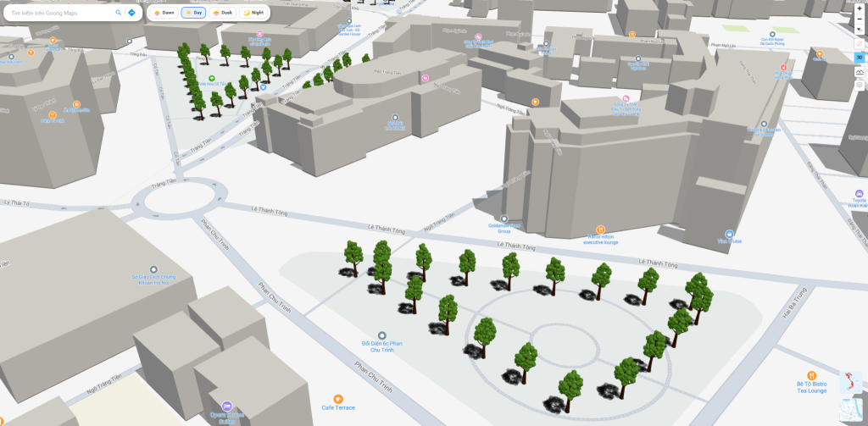Viewport: 868px width, 426px height.
Task: Click the geolocation disabled icon
Action: coord(859,43)
